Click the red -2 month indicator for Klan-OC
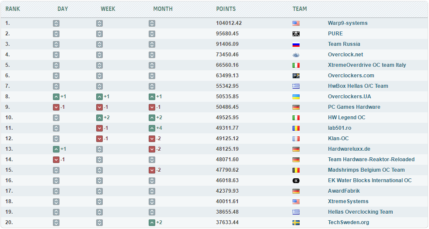Viewport: 429px width, 229px height. click(x=152, y=139)
